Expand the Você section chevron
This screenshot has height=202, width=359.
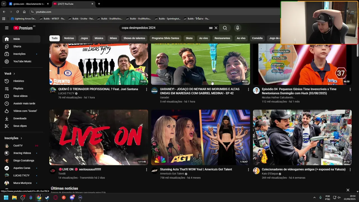(14, 74)
